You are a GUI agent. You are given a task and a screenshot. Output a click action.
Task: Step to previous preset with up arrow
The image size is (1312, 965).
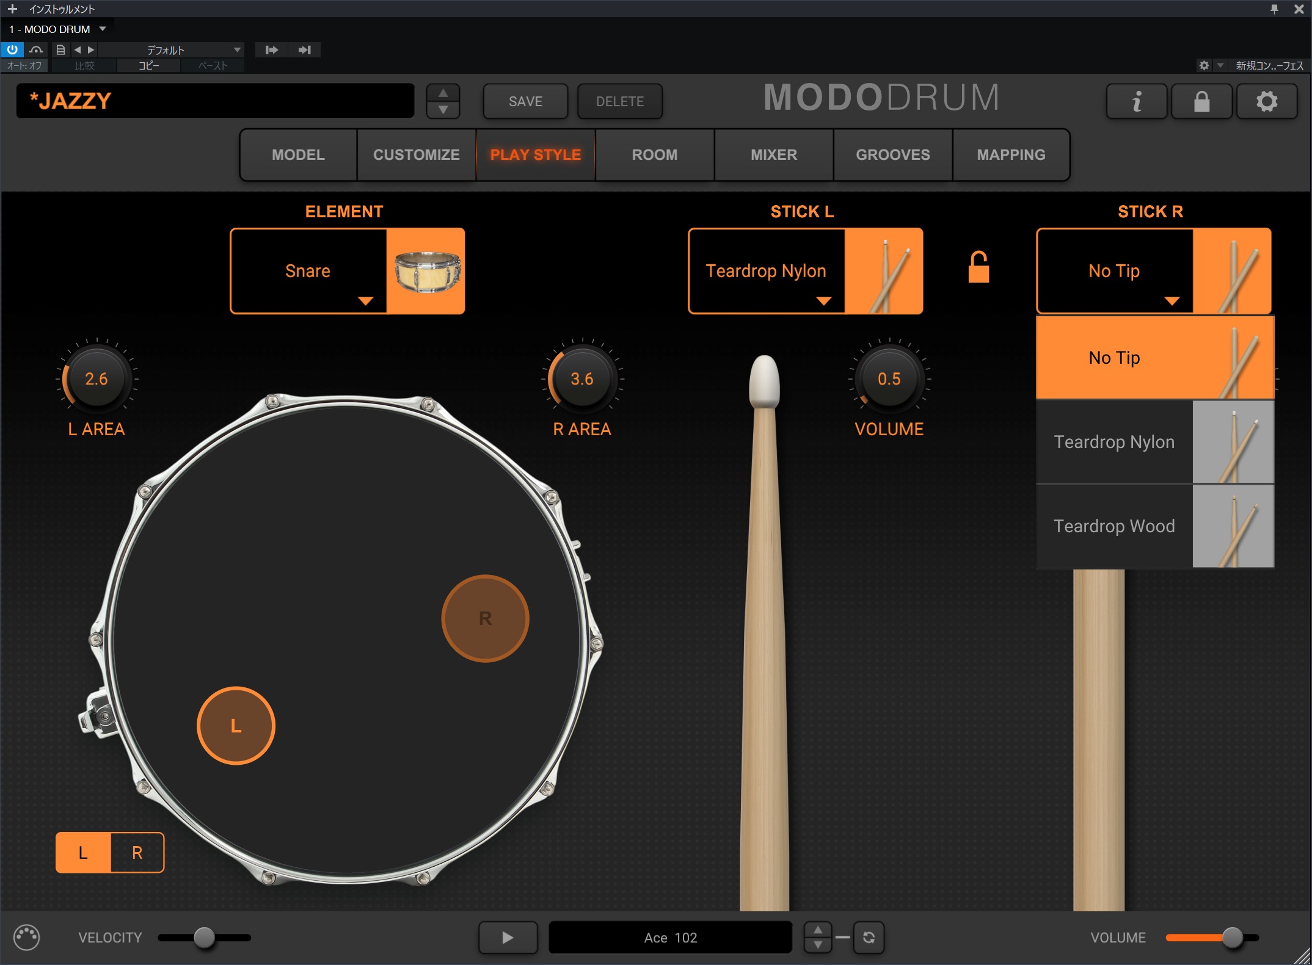[x=443, y=93]
